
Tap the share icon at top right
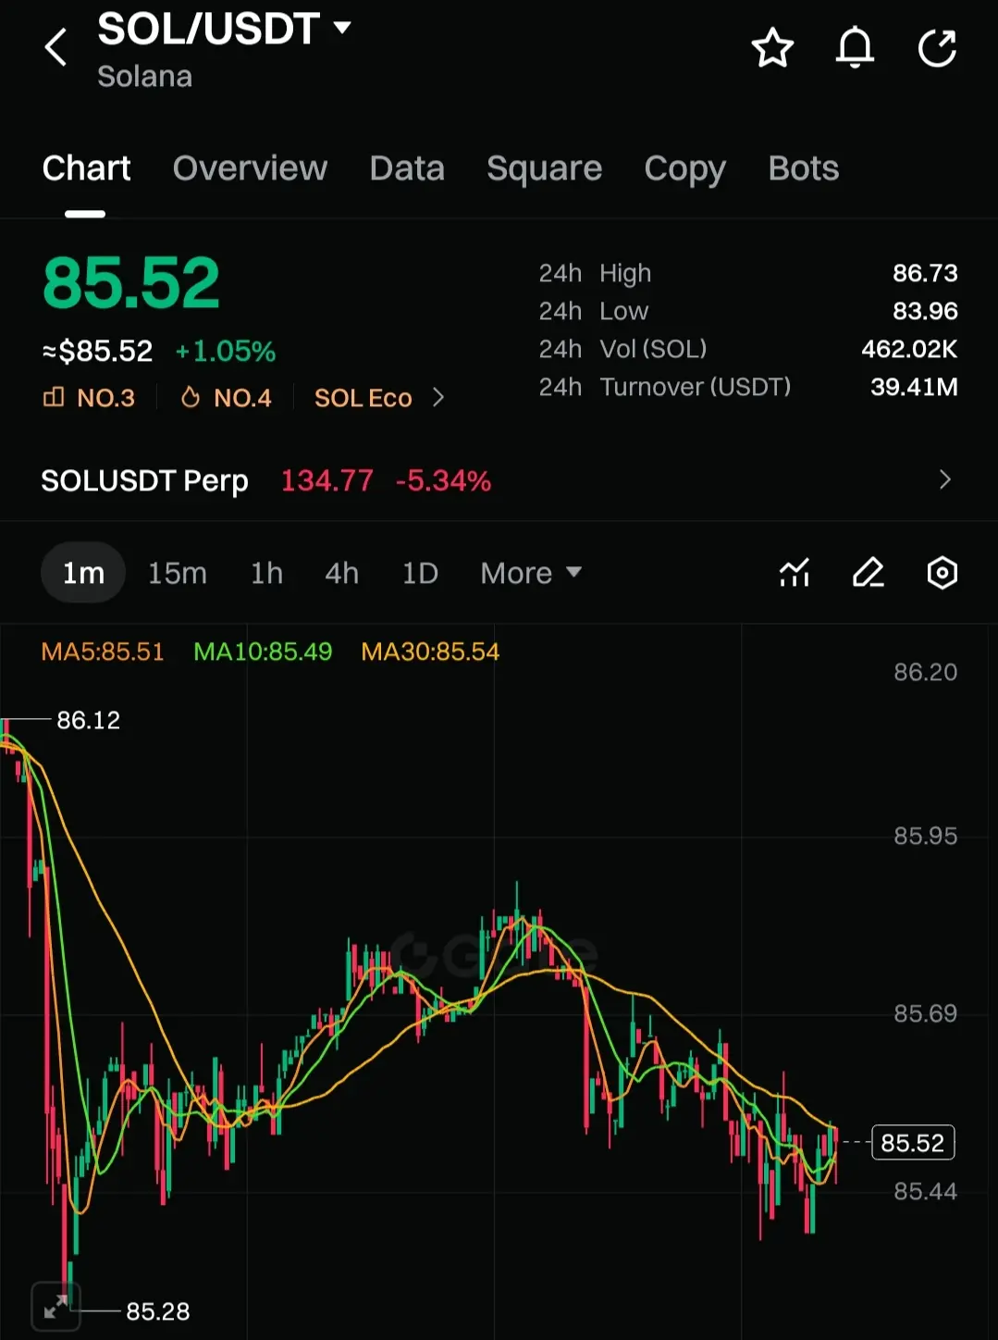[x=937, y=48]
